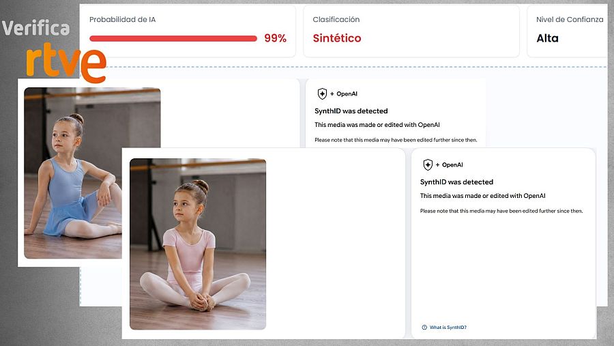Click the shield icon in the back OpenAI panel
The image size is (614, 346).
point(322,93)
